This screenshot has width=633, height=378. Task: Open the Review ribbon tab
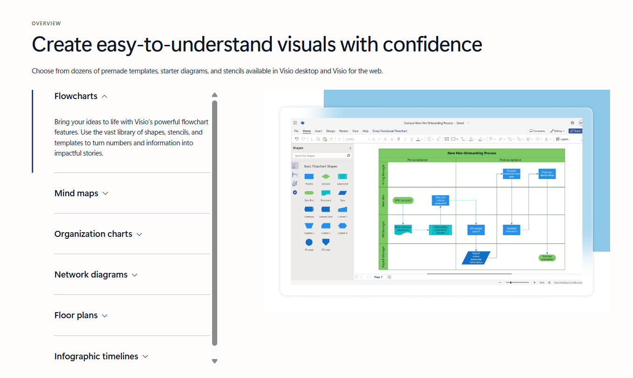coord(343,131)
